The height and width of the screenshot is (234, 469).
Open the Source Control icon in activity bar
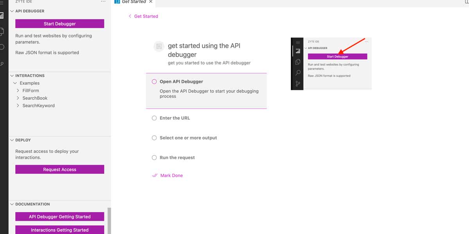pos(2,64)
